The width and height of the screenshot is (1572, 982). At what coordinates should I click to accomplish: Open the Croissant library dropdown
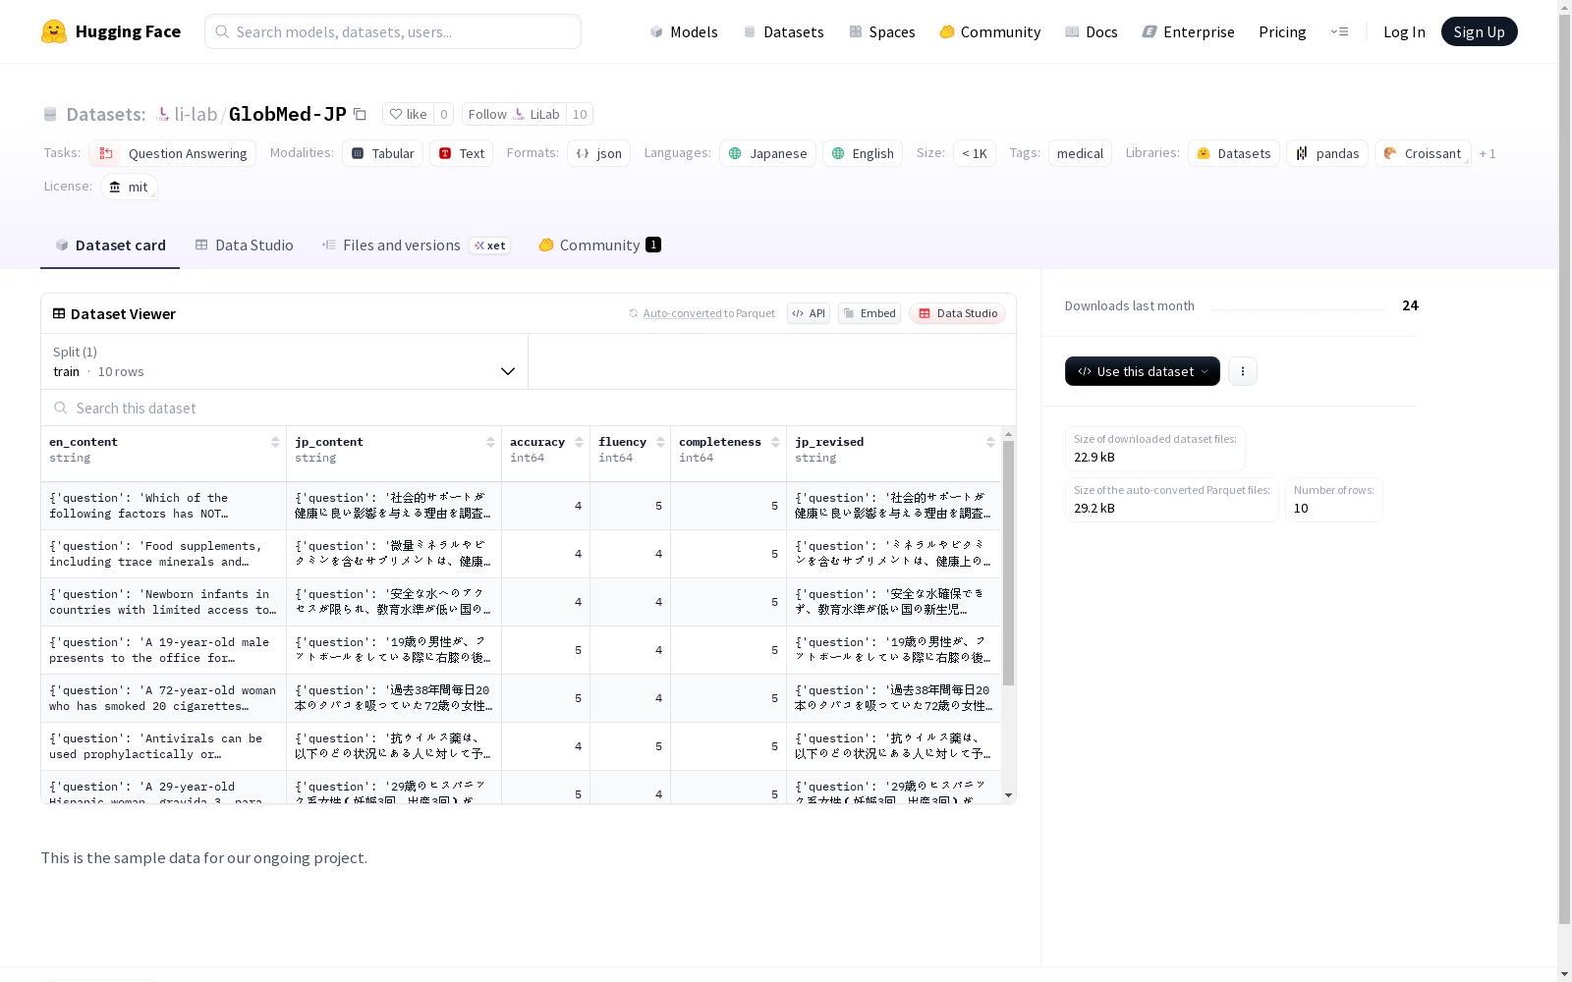point(1423,153)
